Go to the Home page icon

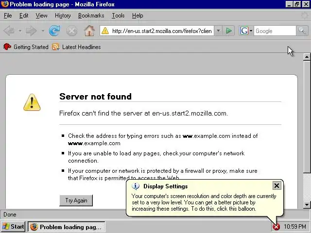pyautogui.click(x=89, y=31)
